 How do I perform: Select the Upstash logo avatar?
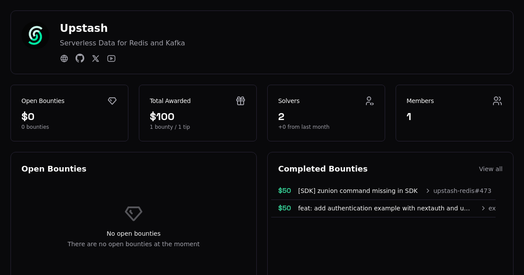click(x=35, y=35)
